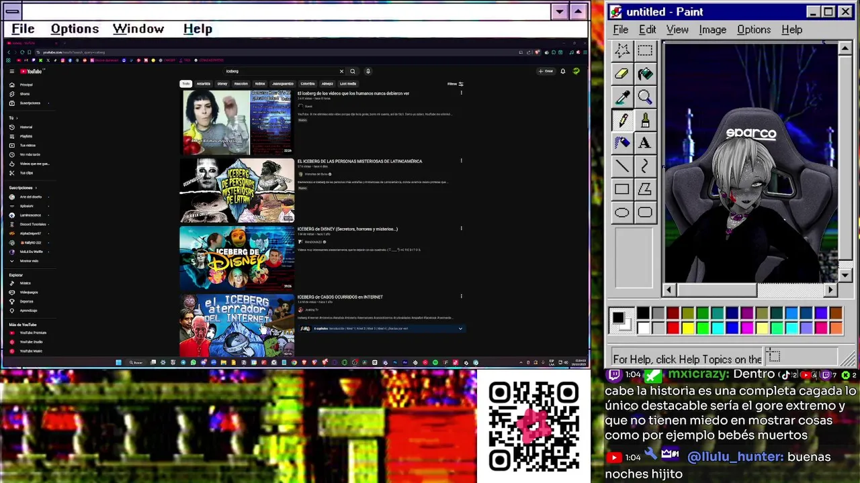Select the Pencil tool in Paint
Image resolution: width=860 pixels, height=483 pixels.
[621, 121]
